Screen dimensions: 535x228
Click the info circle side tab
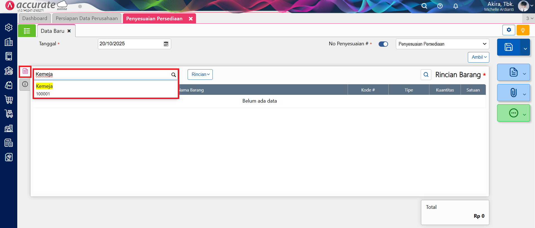click(x=25, y=84)
